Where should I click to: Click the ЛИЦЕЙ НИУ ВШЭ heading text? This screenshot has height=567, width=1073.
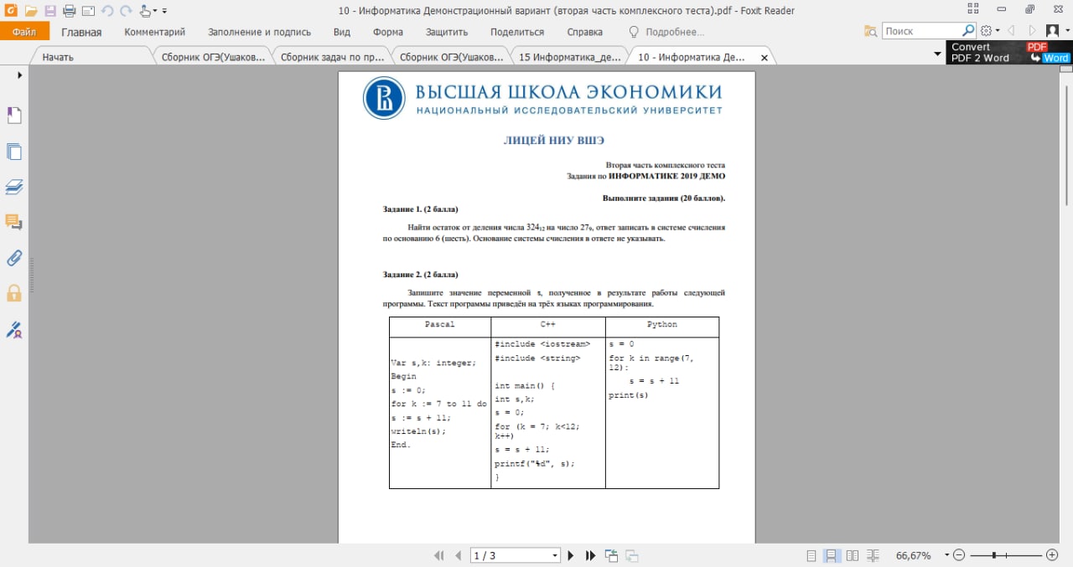click(553, 141)
